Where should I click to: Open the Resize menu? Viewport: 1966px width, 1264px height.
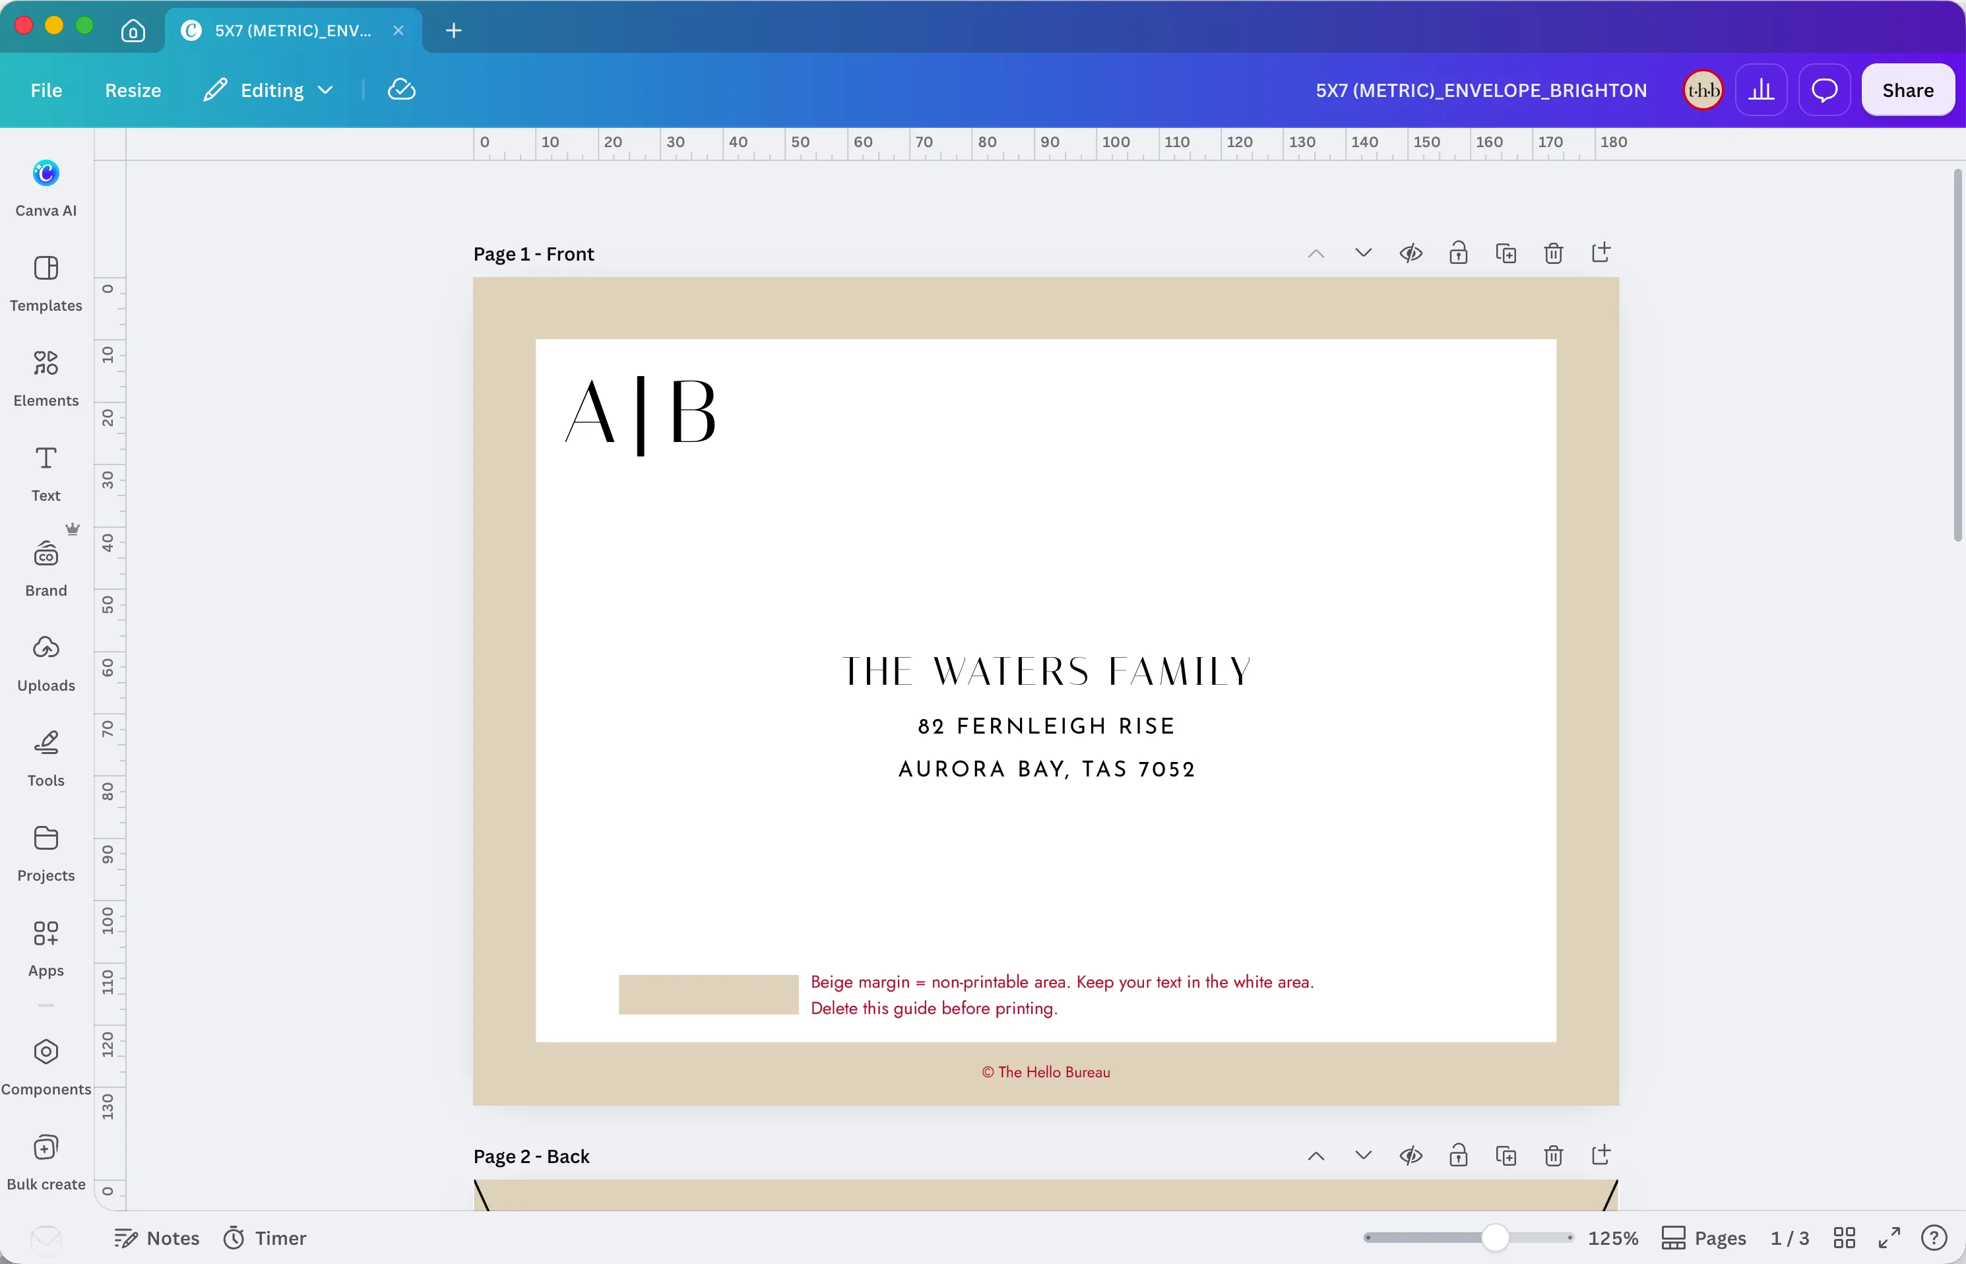[x=133, y=90]
